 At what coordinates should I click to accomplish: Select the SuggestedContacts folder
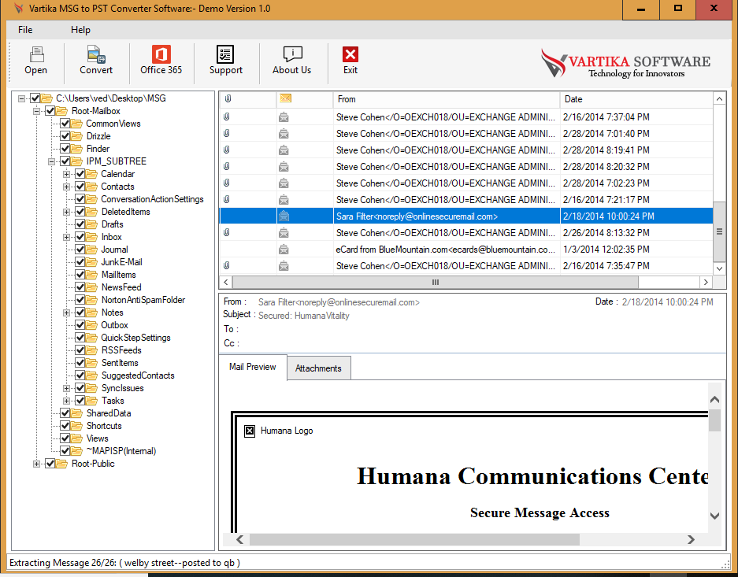coord(138,375)
